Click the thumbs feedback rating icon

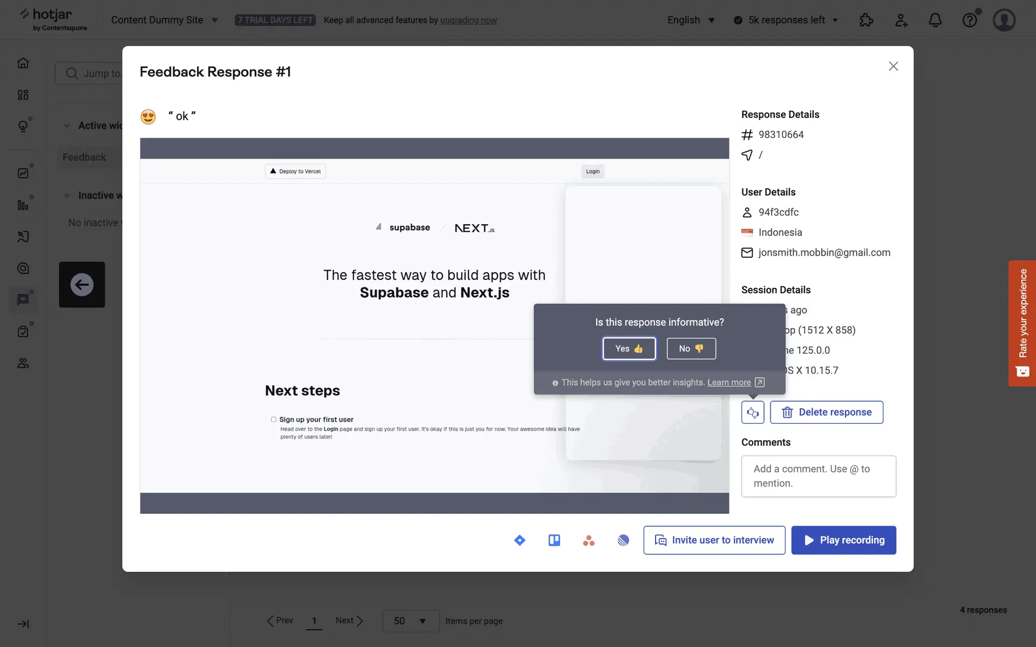(753, 412)
